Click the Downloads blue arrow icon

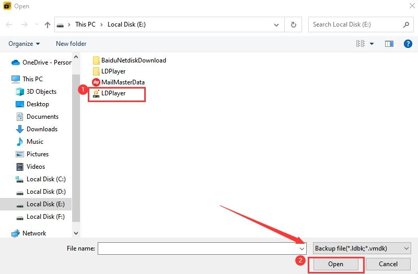pyautogui.click(x=20, y=129)
